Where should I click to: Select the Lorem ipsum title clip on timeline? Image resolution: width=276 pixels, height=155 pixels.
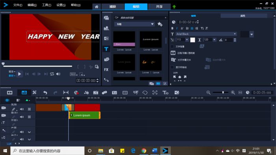(x=84, y=115)
